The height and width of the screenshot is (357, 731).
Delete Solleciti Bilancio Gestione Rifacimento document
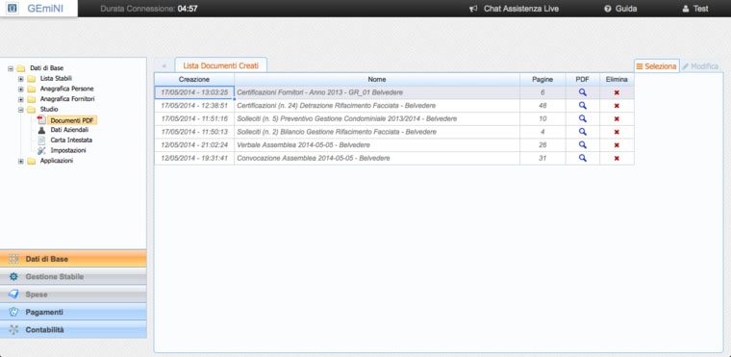617,132
